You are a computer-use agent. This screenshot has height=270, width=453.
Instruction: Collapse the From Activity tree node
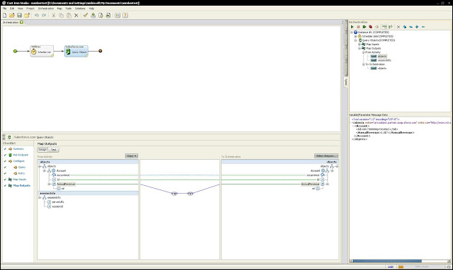click(x=363, y=52)
